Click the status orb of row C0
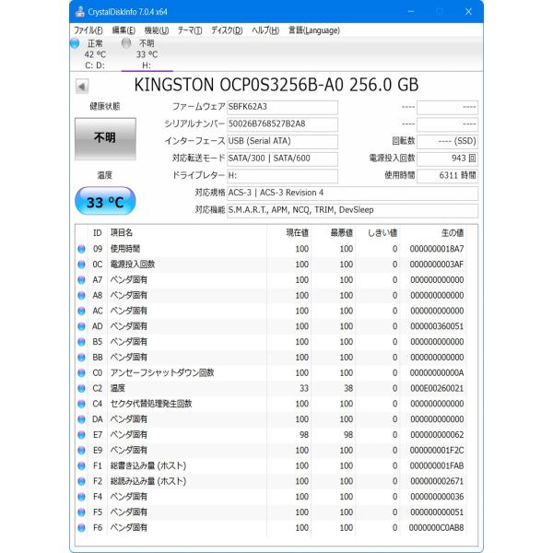 tap(81, 373)
